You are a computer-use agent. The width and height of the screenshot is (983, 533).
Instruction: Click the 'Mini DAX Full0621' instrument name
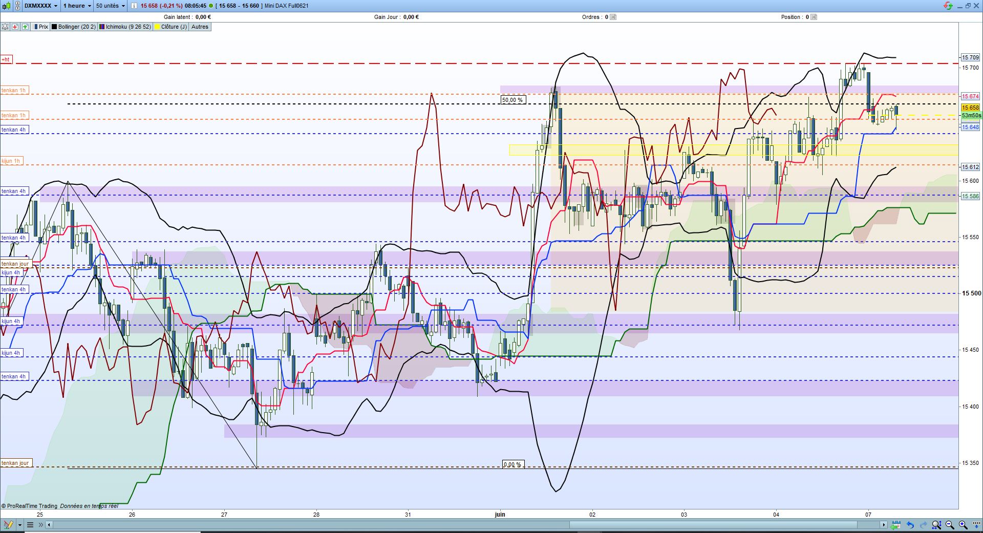pyautogui.click(x=286, y=6)
